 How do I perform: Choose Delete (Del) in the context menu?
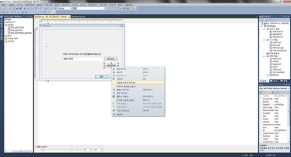click(x=138, y=79)
